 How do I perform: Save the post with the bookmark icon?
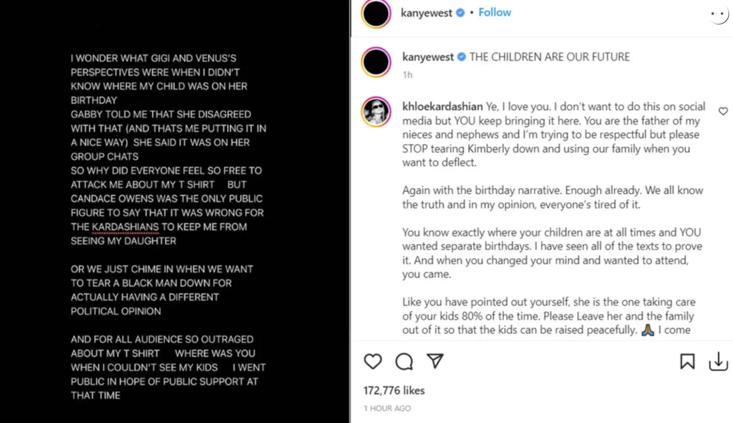[x=687, y=362]
